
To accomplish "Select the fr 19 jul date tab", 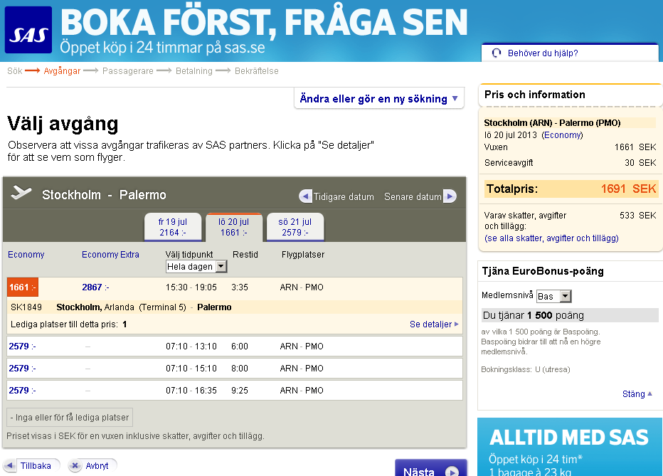I will click(x=173, y=227).
